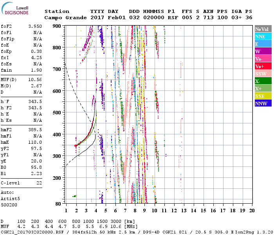Select the Vo- pink legend swatch

point(263,59)
